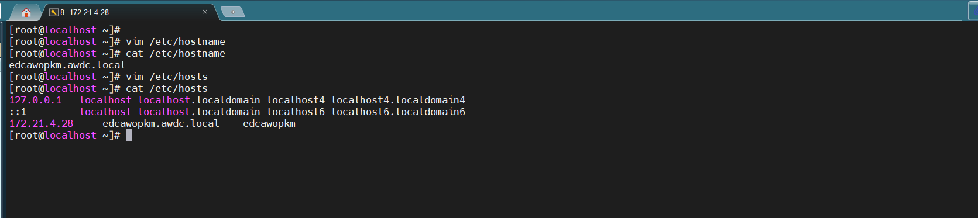The width and height of the screenshot is (978, 218).
Task: Click the partially visible top-right corner button
Action: coord(973,11)
